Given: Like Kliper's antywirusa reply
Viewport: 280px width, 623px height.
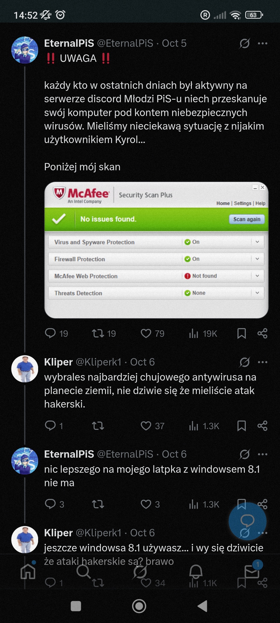Looking at the screenshot, I should [146, 426].
